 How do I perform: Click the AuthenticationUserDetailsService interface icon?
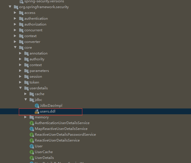point(32,123)
